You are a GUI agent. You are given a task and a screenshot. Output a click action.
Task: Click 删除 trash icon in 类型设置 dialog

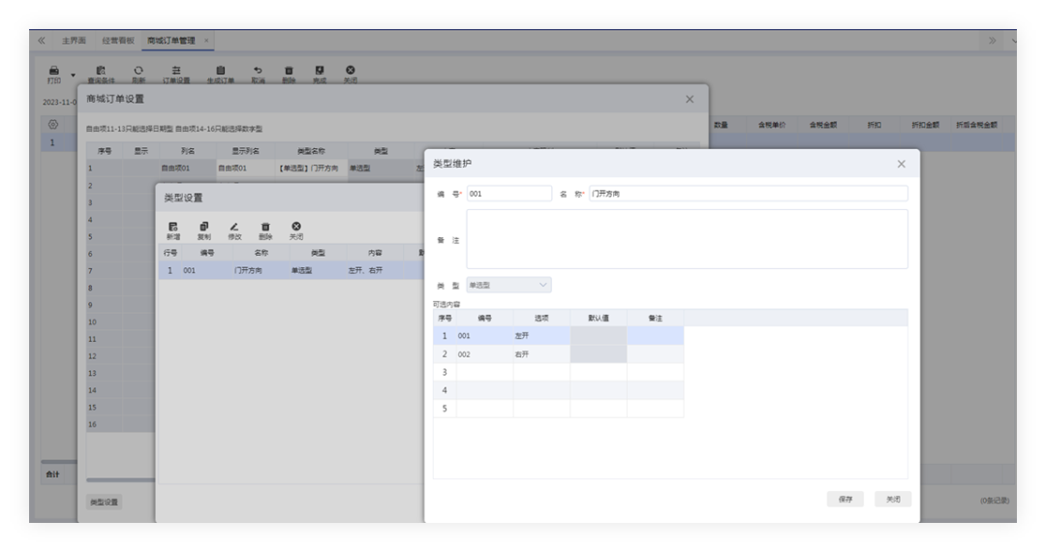pos(264,227)
